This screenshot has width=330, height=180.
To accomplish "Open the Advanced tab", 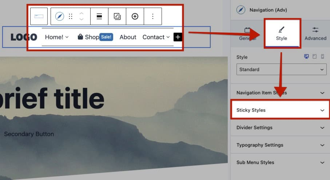I will (x=315, y=34).
